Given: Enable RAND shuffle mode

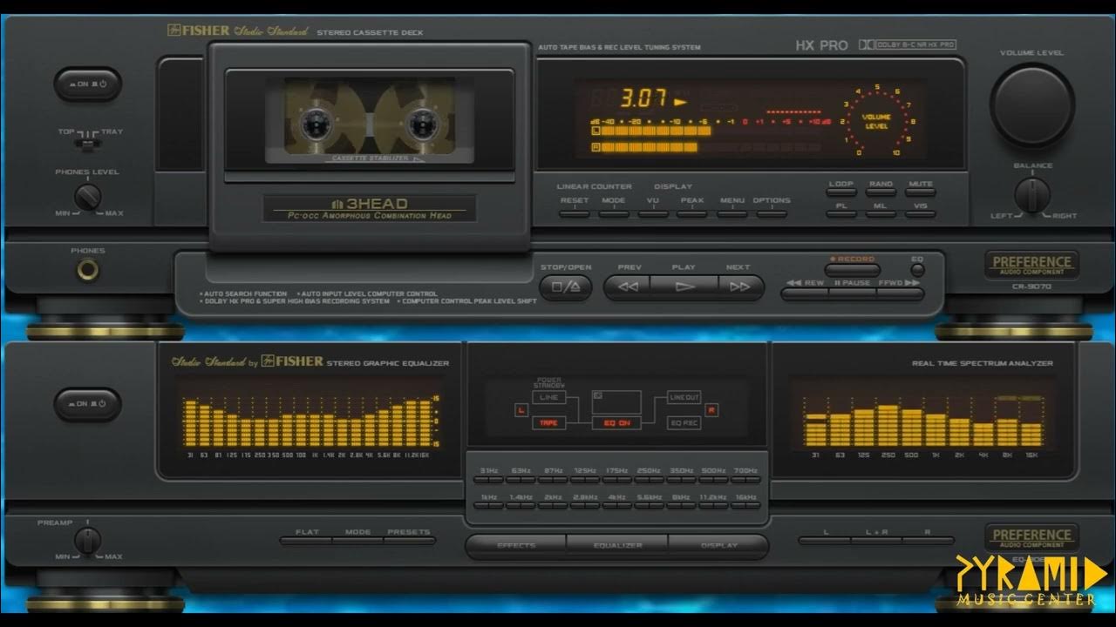Looking at the screenshot, I should coord(881,192).
